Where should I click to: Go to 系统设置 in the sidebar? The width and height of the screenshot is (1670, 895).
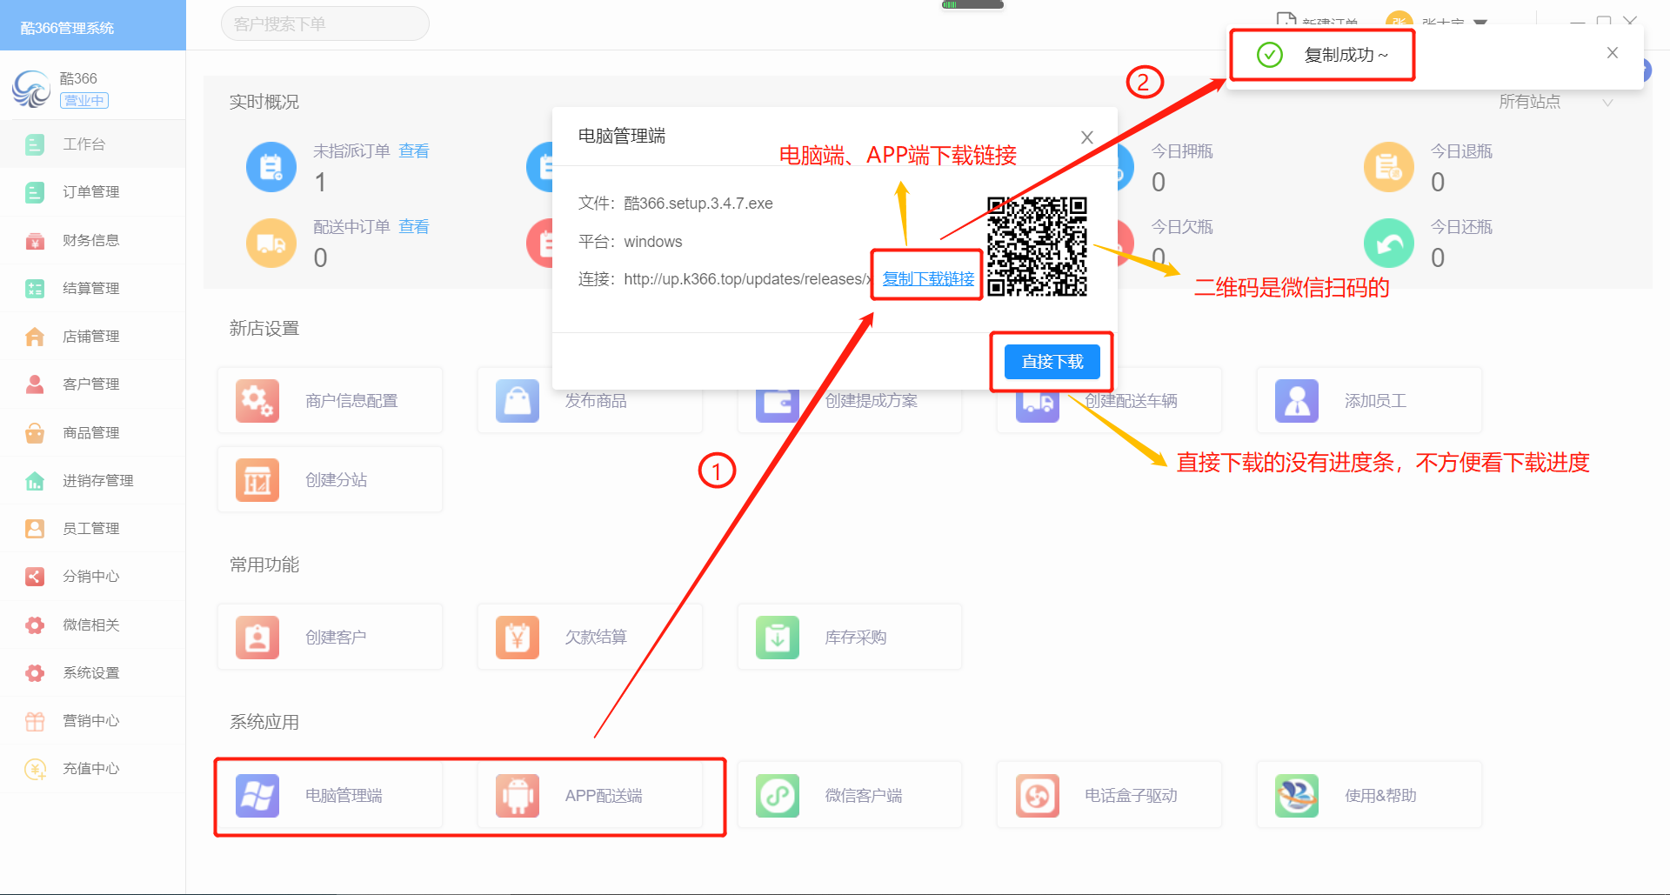click(x=90, y=673)
